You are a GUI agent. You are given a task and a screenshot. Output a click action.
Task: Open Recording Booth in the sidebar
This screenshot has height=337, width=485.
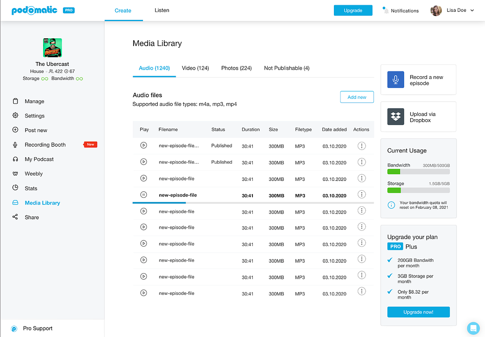45,145
